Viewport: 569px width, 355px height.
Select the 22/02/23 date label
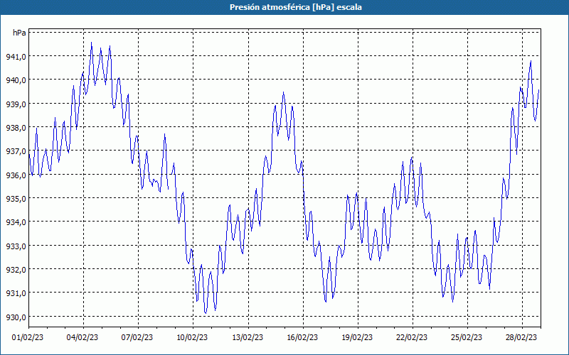click(x=412, y=338)
